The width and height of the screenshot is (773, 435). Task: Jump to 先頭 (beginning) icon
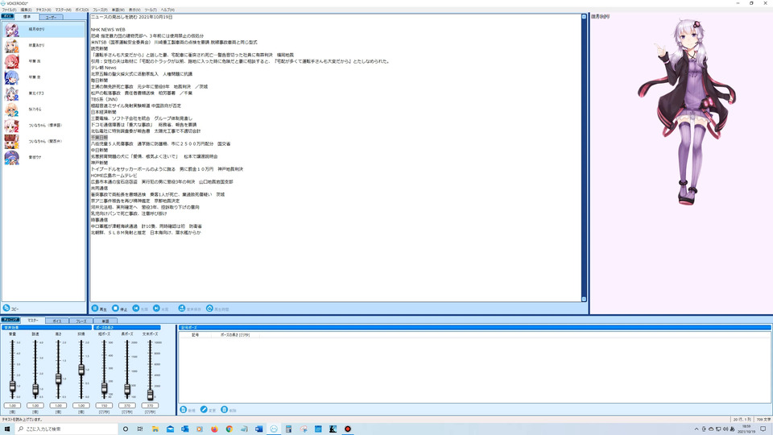[x=136, y=309]
